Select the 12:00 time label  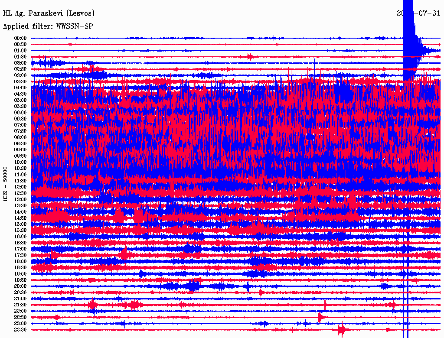click(x=20, y=187)
